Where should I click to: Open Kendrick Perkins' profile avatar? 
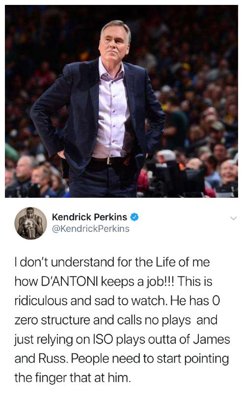pos(30,223)
